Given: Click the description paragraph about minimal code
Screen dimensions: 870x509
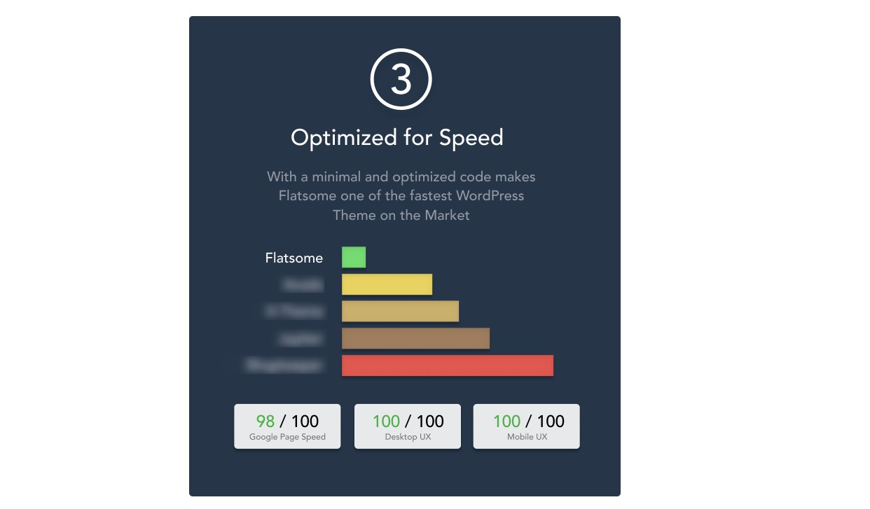Looking at the screenshot, I should [401, 195].
